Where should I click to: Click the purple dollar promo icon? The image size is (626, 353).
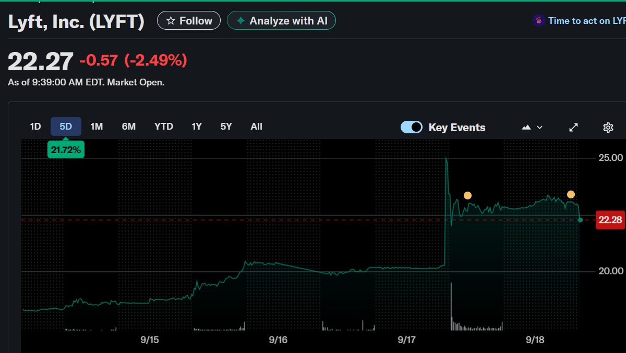pos(538,21)
